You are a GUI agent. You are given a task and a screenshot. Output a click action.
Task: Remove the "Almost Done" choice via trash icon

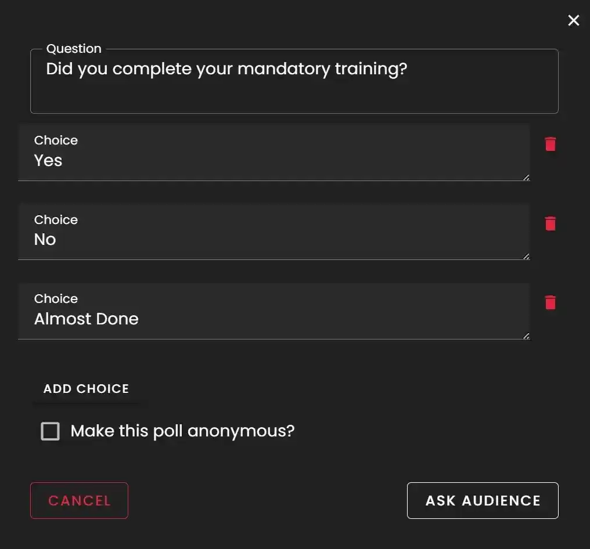click(550, 302)
